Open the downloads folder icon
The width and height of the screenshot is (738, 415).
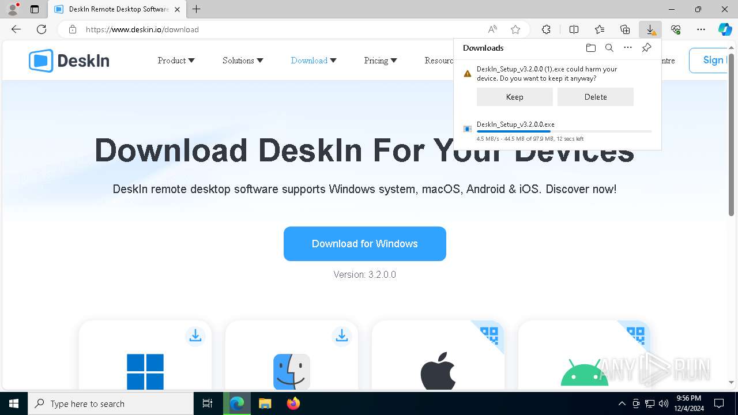click(x=590, y=48)
